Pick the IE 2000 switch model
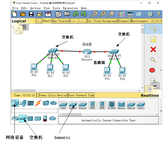163x141 pixels. 111,105
